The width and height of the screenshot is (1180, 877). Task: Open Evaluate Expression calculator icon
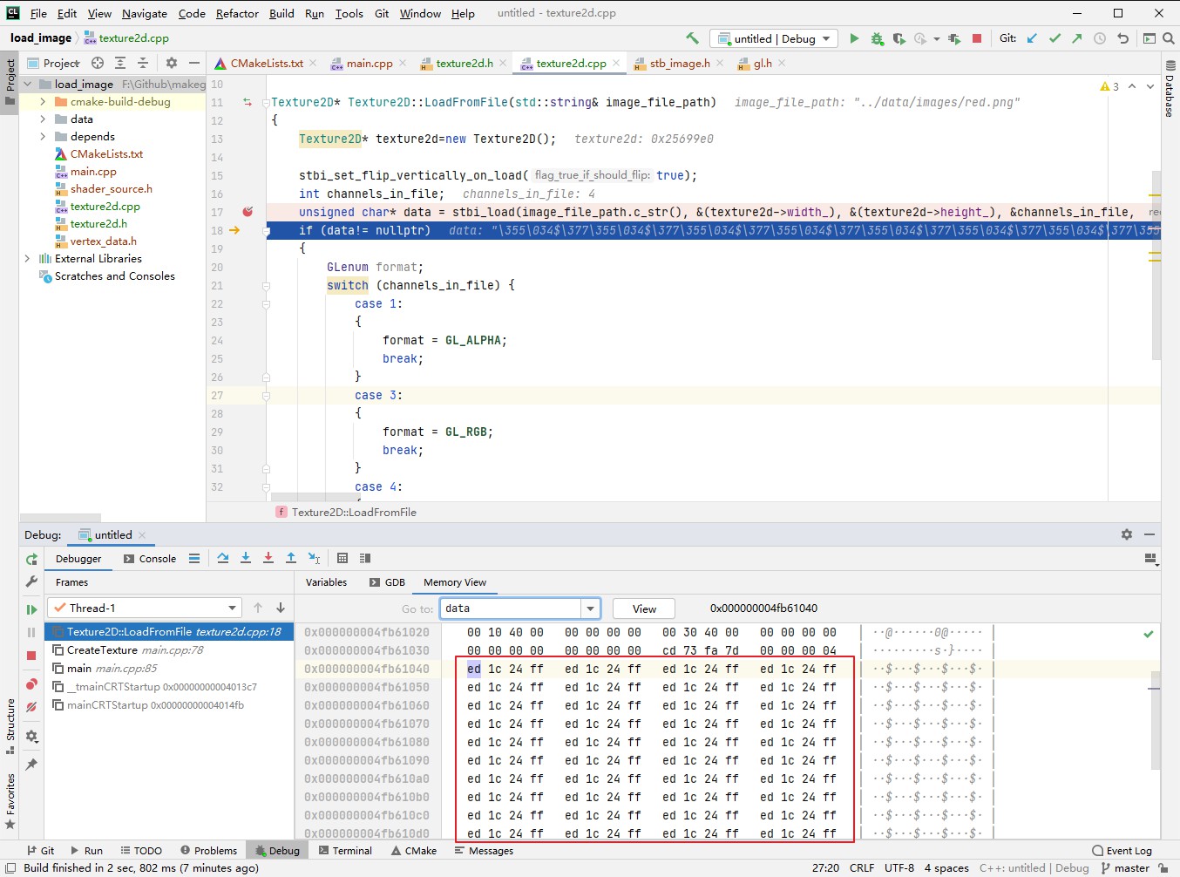pyautogui.click(x=342, y=558)
